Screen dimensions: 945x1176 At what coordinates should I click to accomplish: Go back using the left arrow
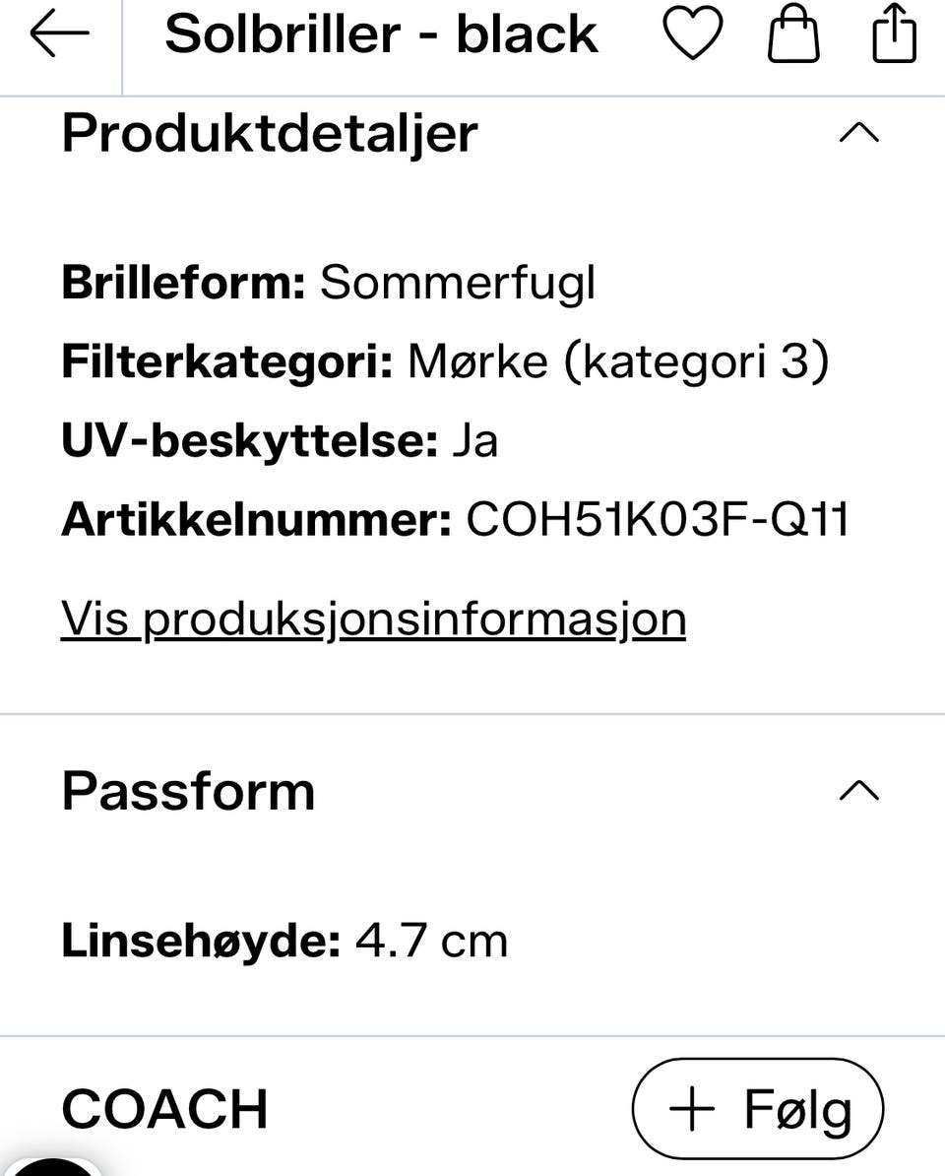pyautogui.click(x=59, y=33)
